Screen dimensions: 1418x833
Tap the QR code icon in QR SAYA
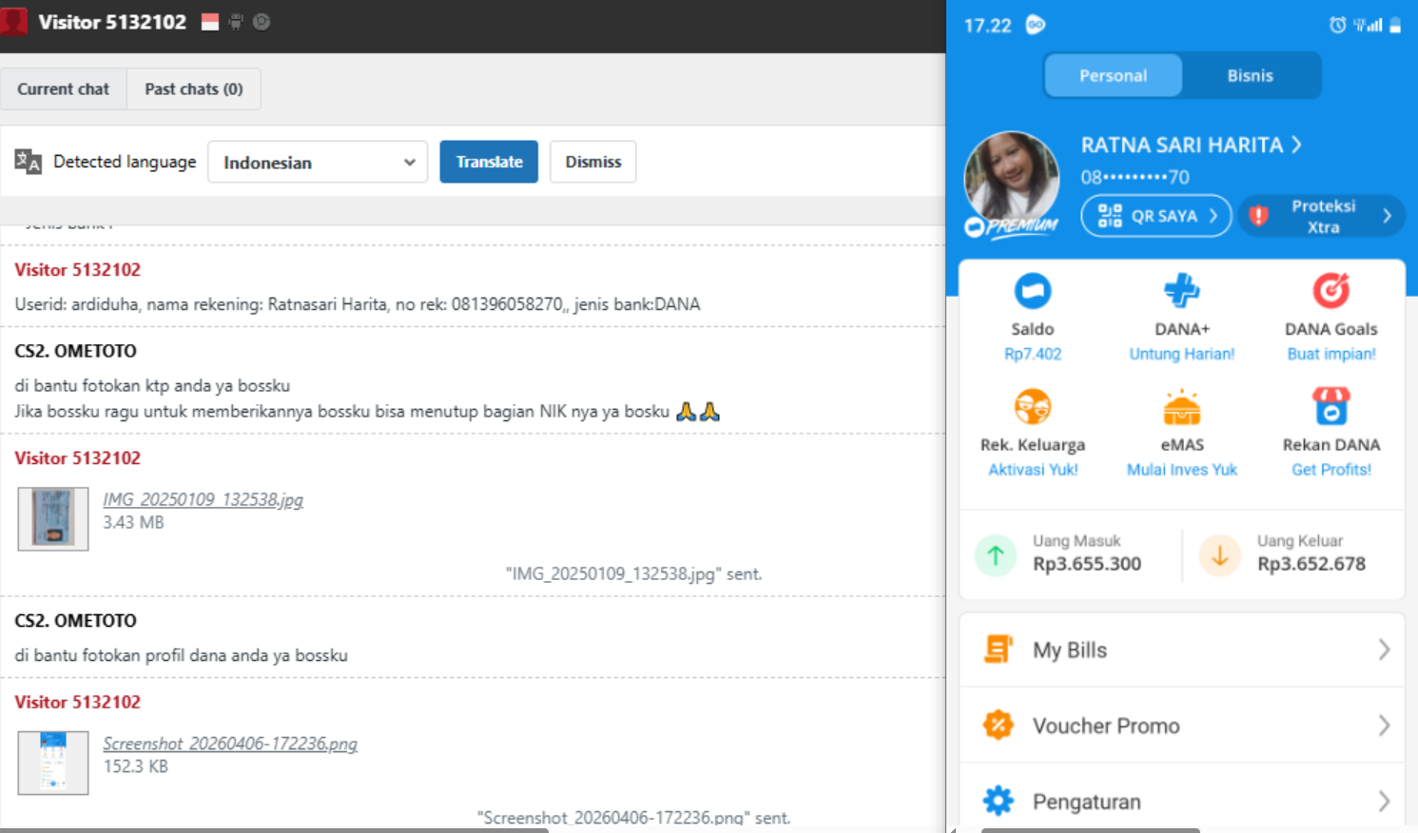tap(1110, 216)
